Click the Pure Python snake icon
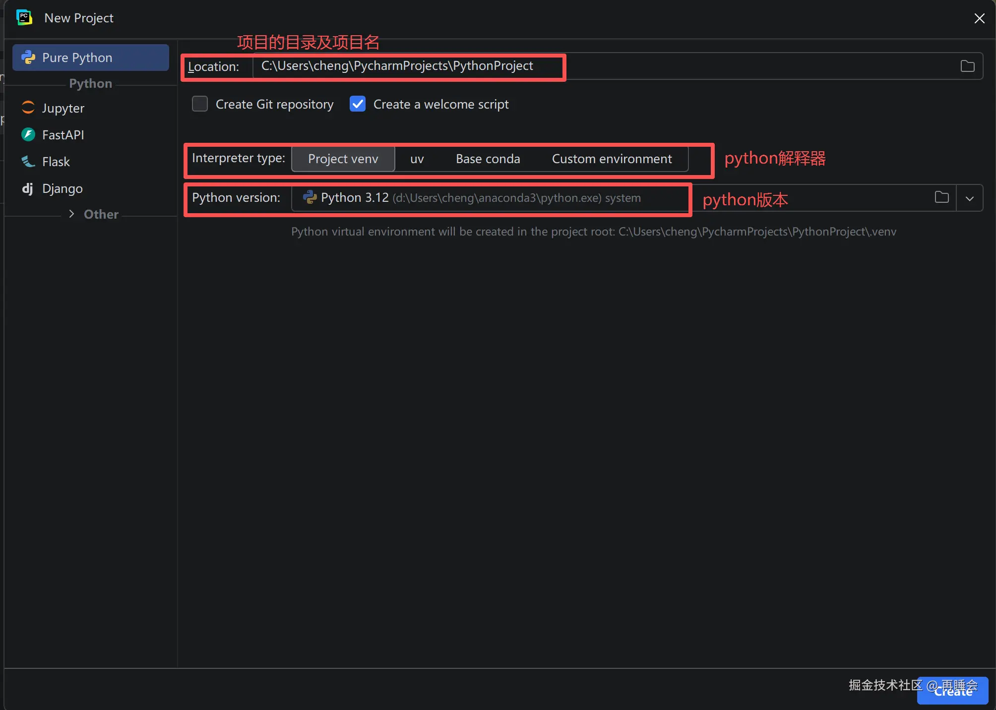Viewport: 996px width, 710px height. 28,58
